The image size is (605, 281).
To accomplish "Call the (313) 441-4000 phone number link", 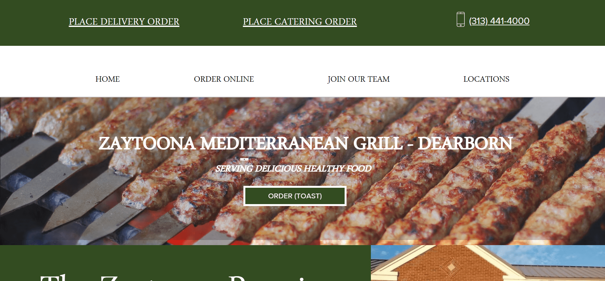I will tap(499, 21).
